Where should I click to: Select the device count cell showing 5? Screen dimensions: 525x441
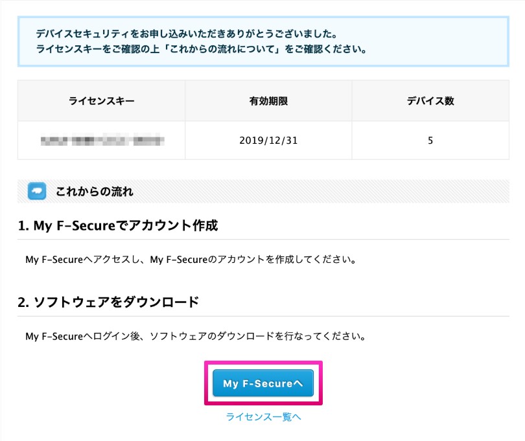430,140
